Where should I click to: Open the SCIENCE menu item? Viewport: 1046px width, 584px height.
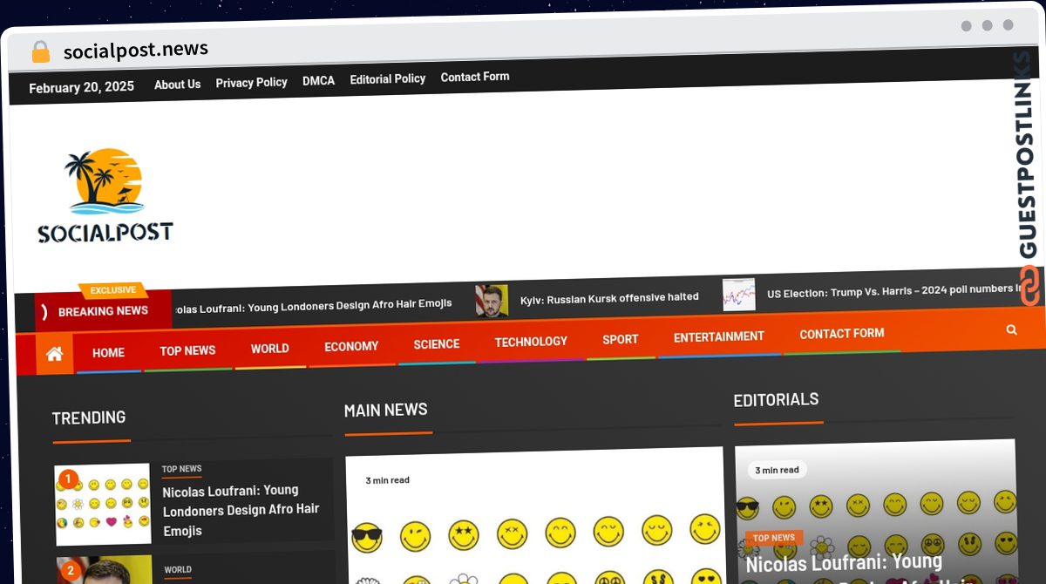436,344
